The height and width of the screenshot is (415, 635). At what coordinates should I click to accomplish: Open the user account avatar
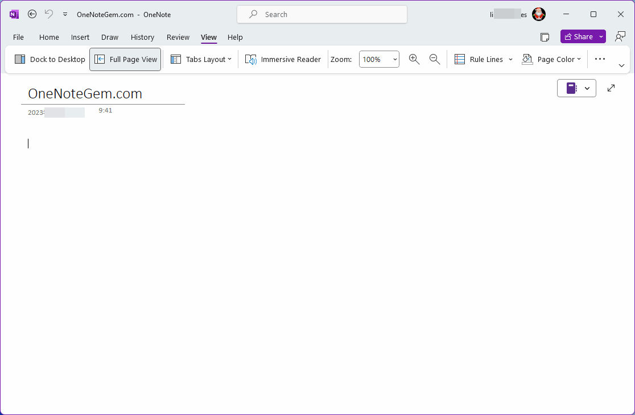click(539, 14)
